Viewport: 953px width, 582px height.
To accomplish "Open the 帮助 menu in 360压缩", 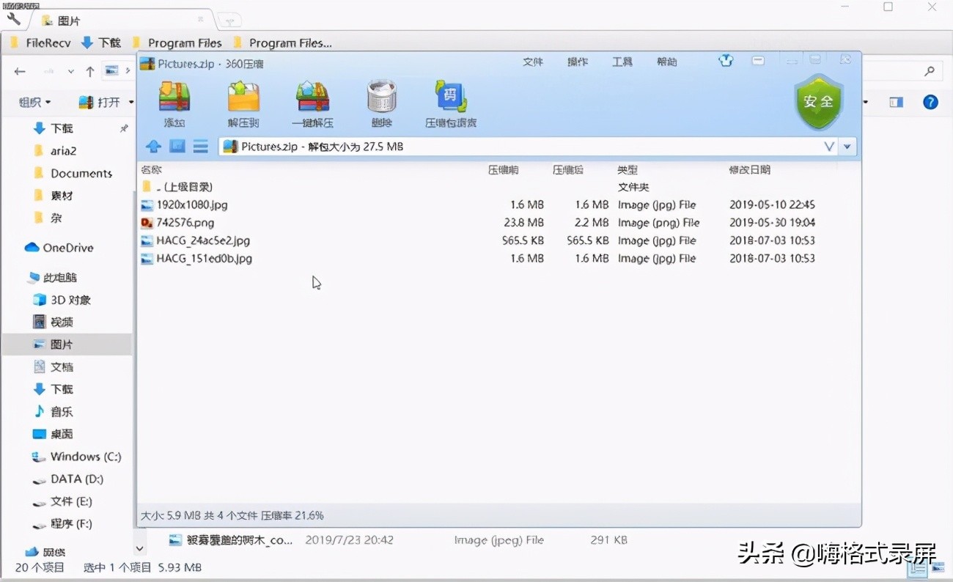I will [667, 62].
